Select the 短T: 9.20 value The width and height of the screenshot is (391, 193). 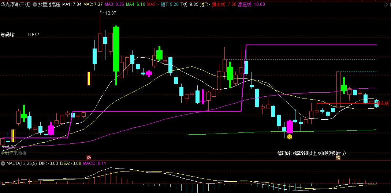170,4
